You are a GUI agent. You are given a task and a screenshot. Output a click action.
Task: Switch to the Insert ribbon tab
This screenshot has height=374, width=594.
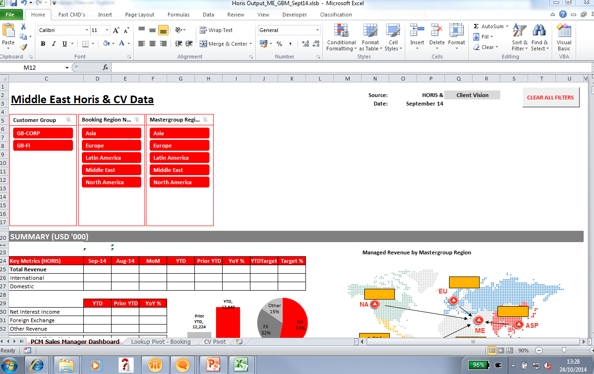point(105,15)
